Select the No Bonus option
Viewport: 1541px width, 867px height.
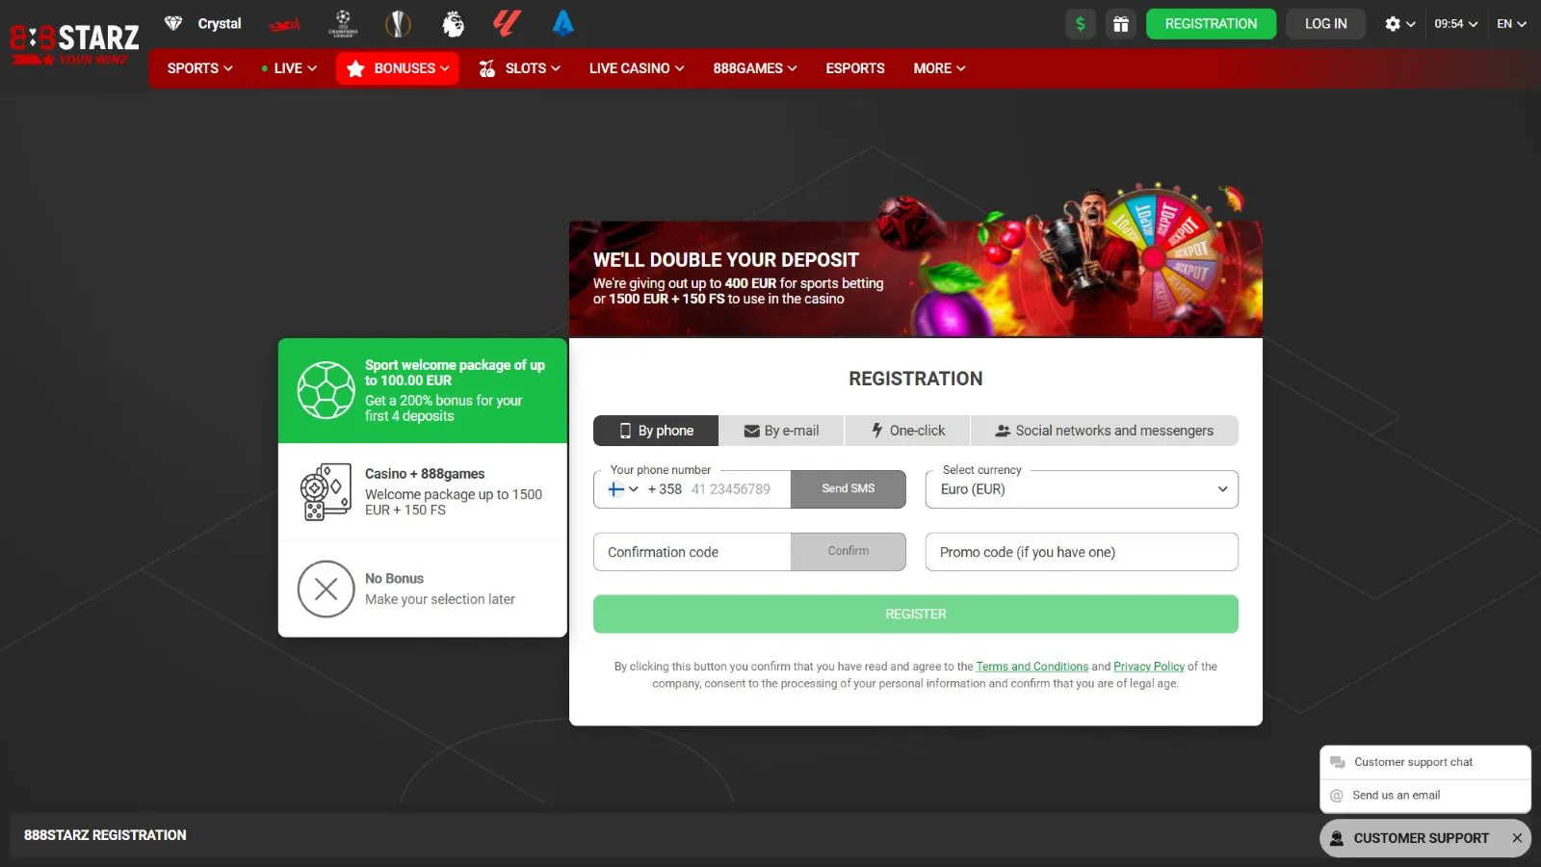[422, 589]
